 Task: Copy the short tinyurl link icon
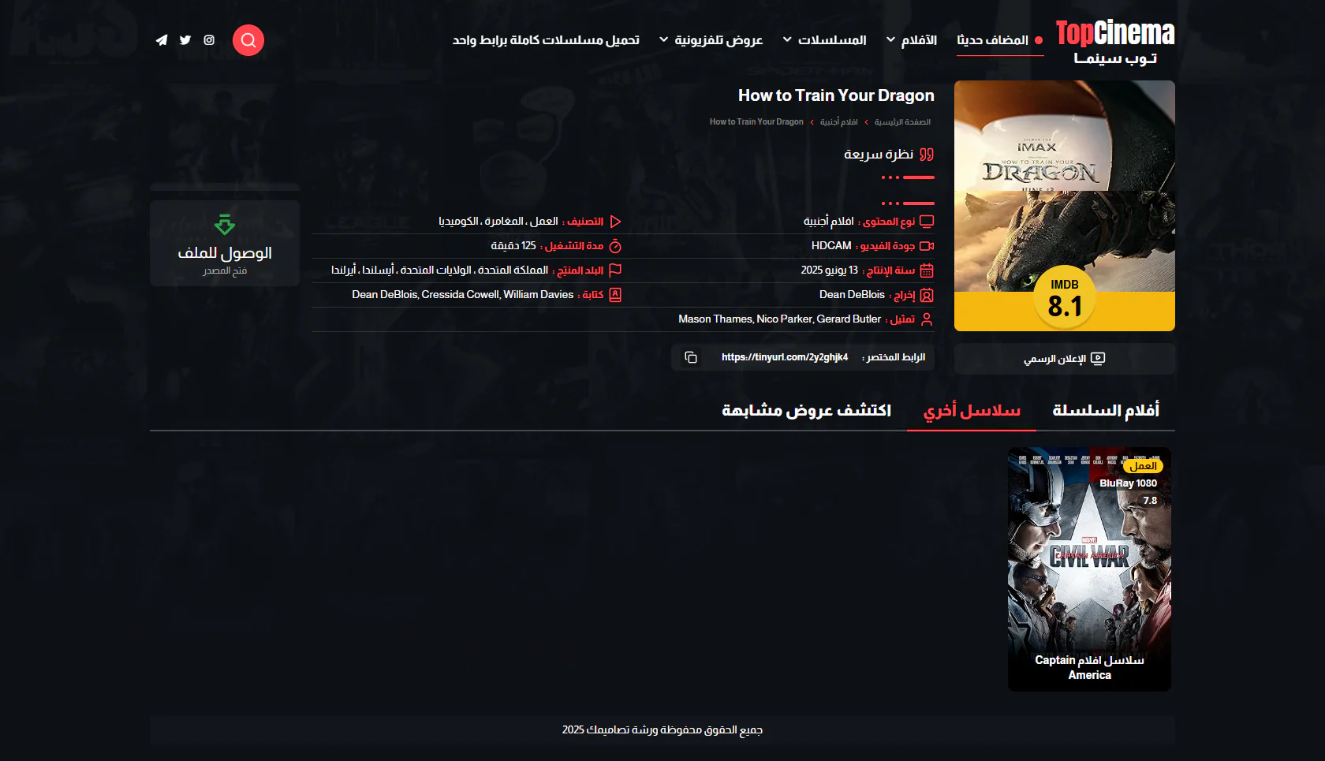point(691,357)
